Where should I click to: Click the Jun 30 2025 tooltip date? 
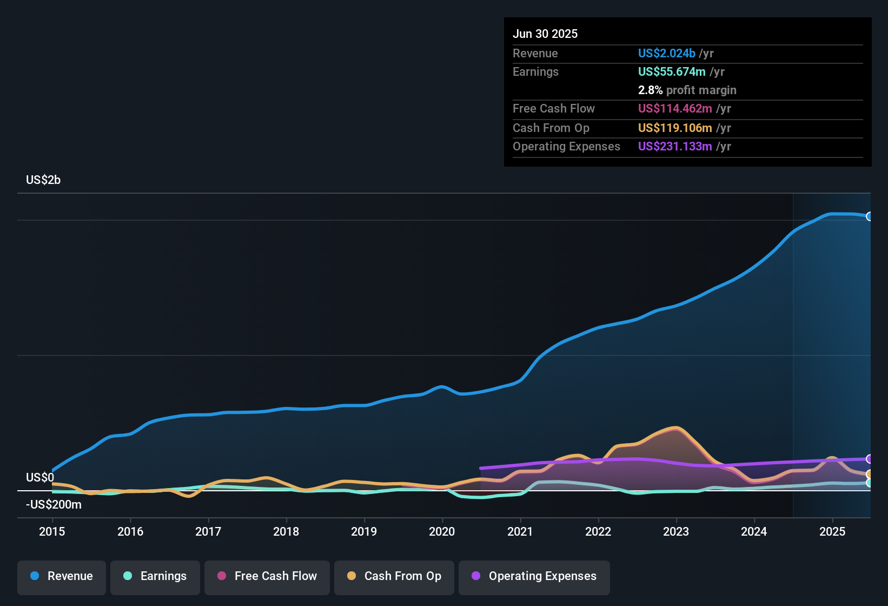(x=545, y=34)
